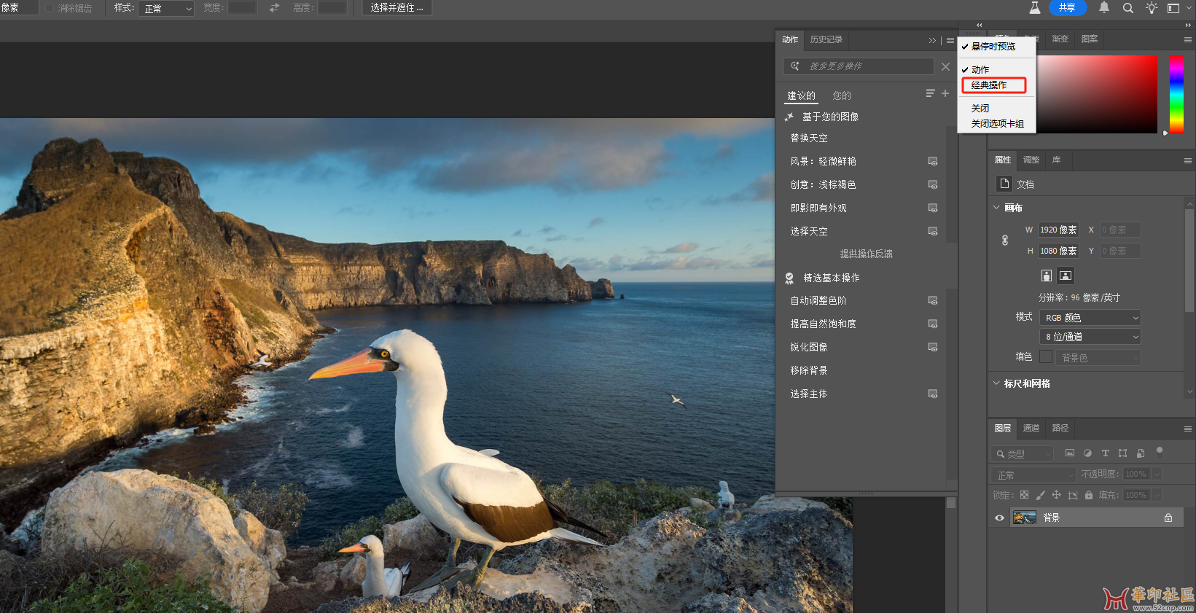This screenshot has width=1196, height=613.
Task: Toggle the width-height link chain icon
Action: pyautogui.click(x=1005, y=240)
